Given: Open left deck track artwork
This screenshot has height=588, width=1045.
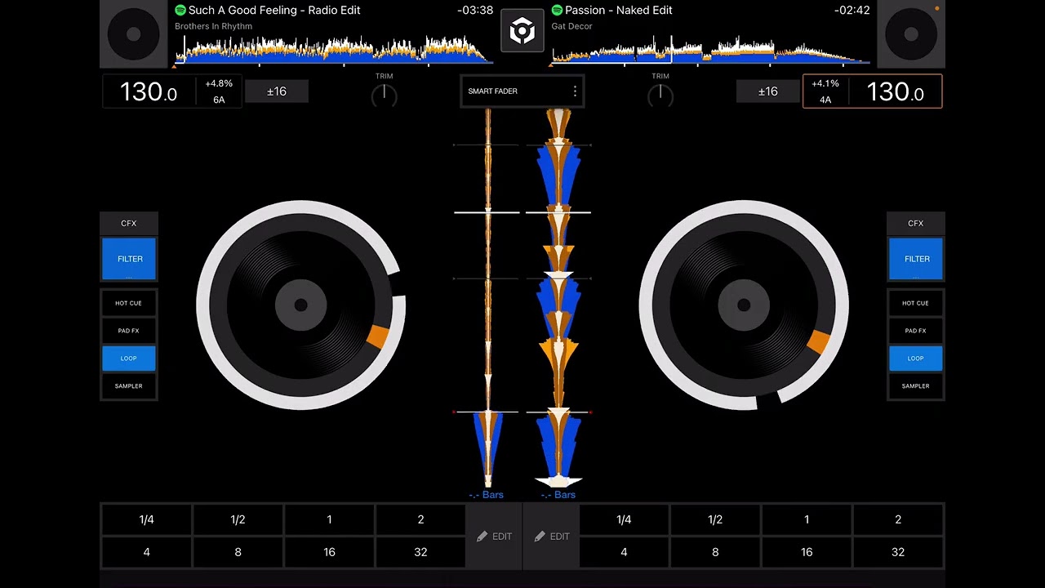Looking at the screenshot, I should click(x=134, y=34).
